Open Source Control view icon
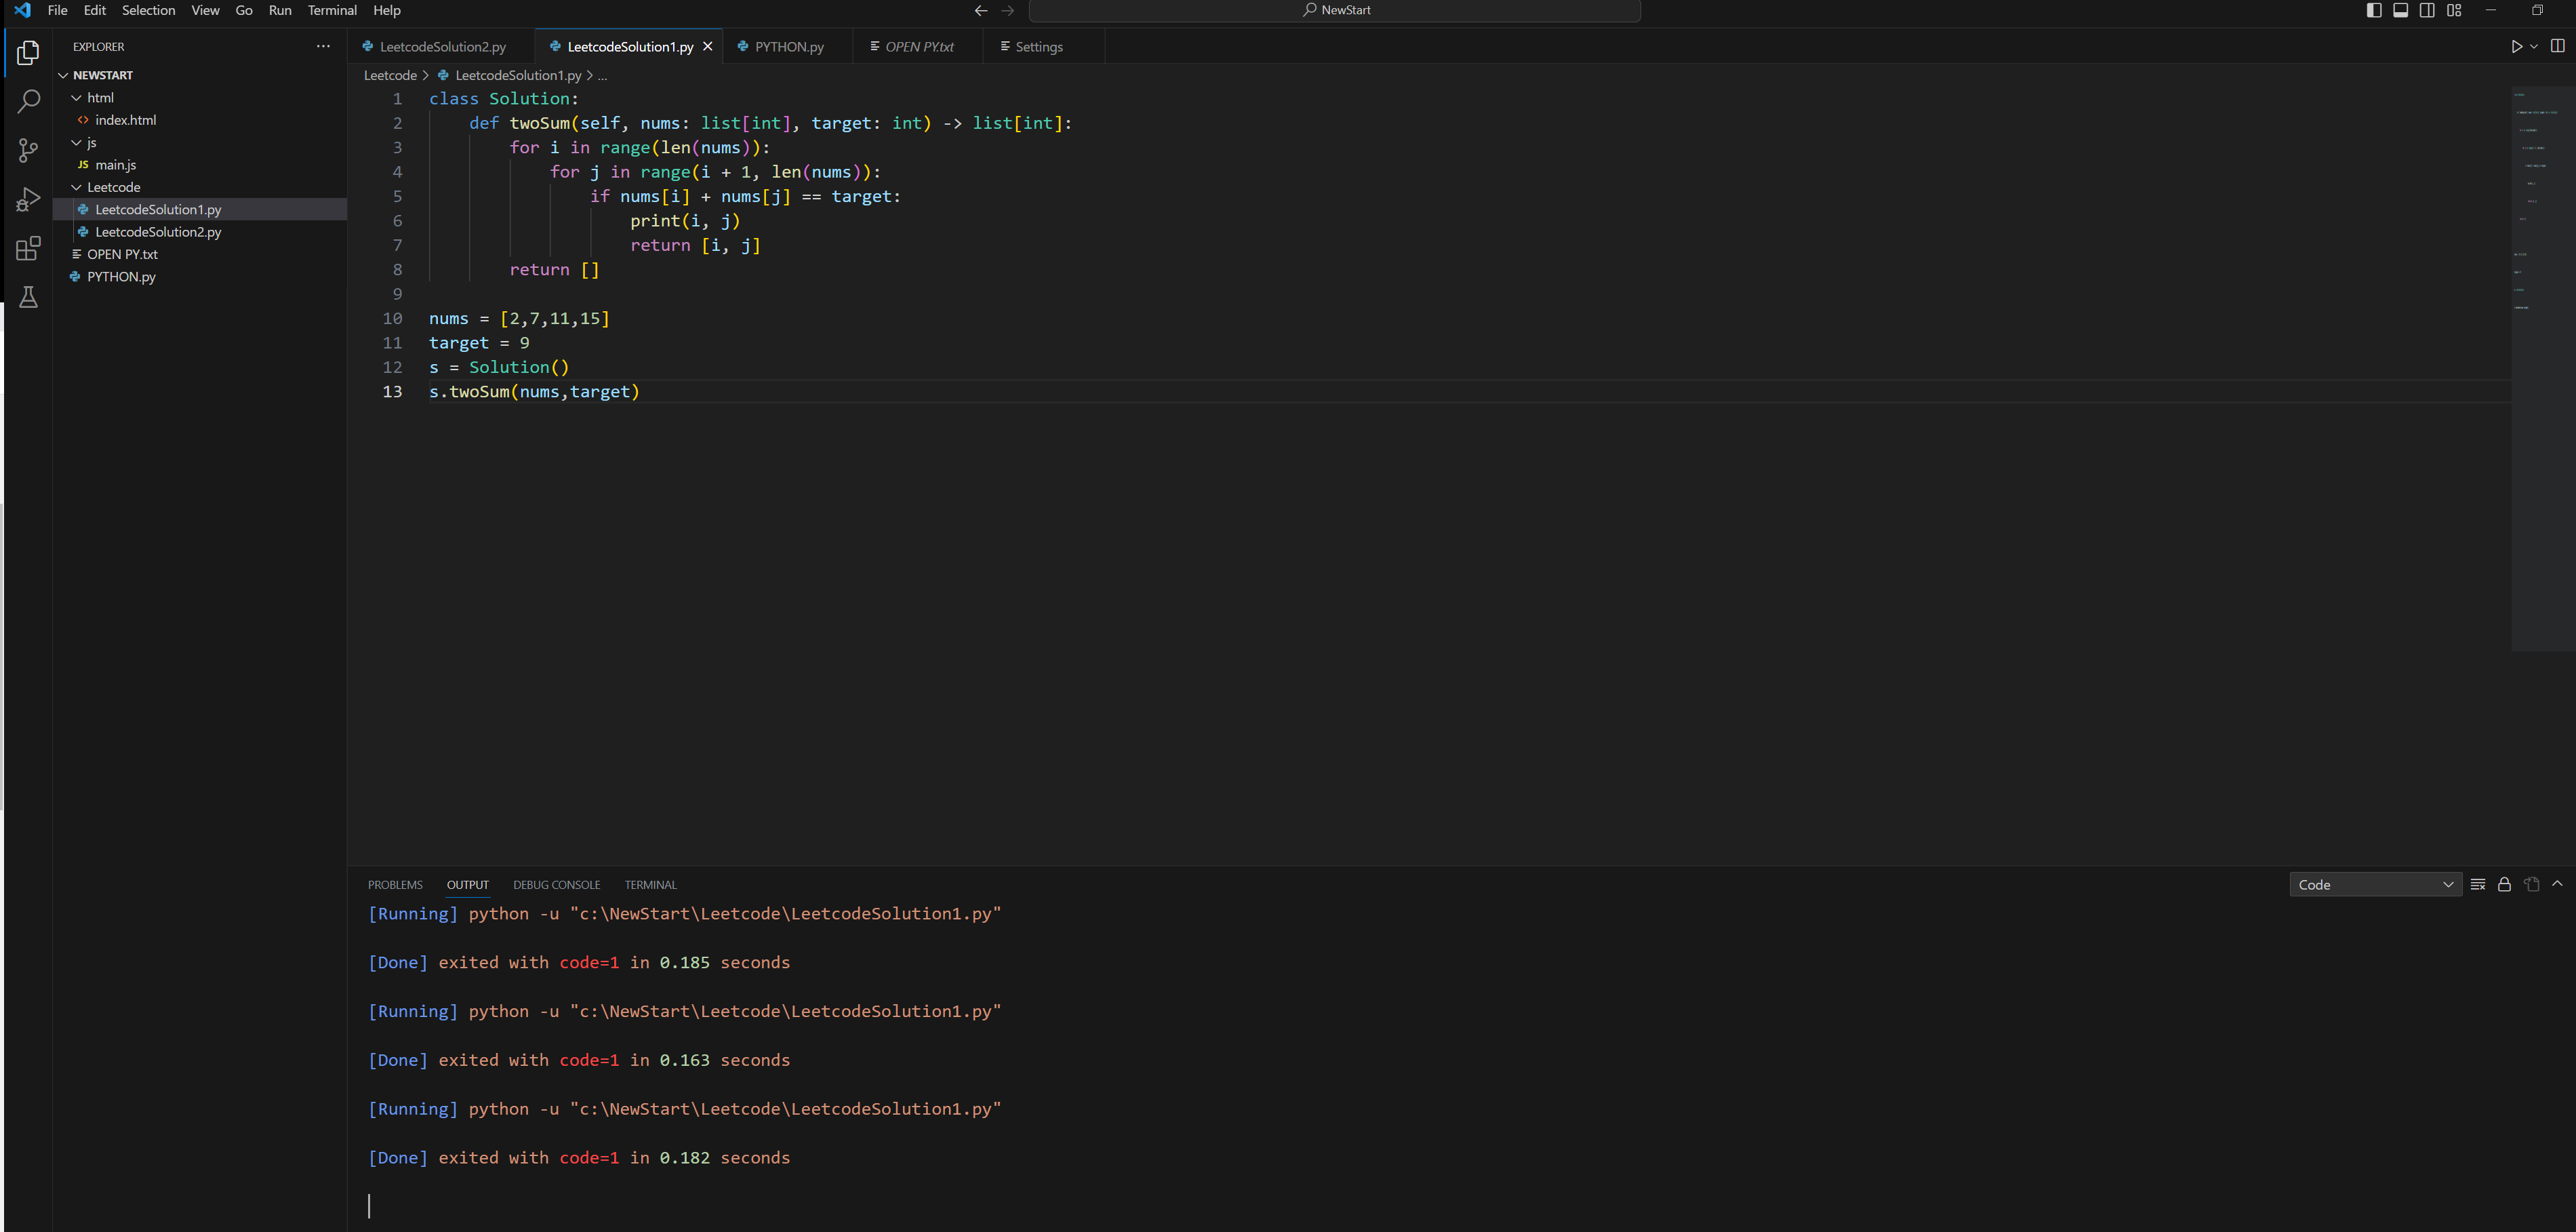Screen dimensions: 2576x1232 (x=28, y=151)
